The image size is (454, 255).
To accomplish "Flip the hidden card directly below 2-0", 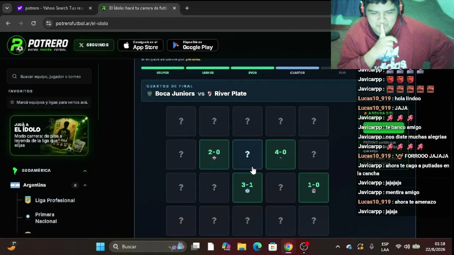I will pos(214,187).
